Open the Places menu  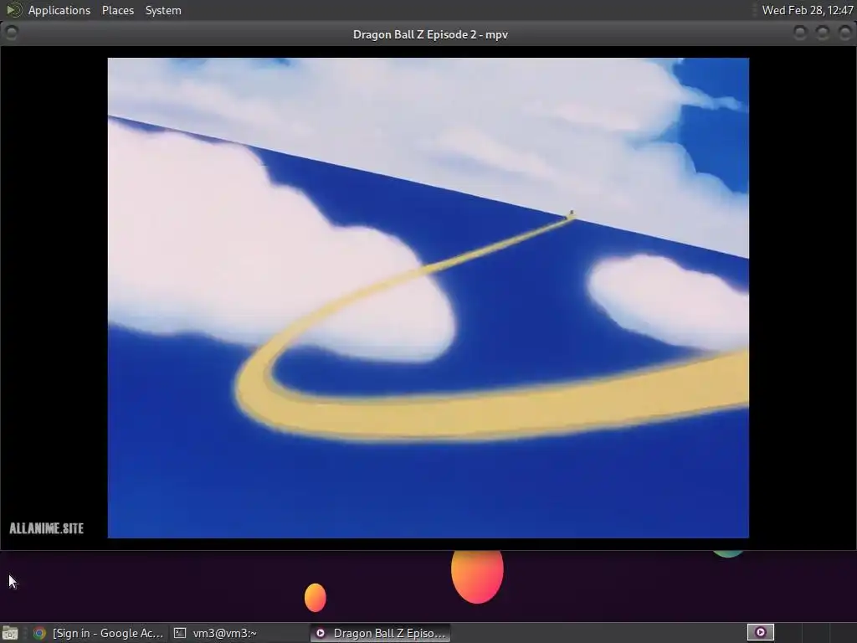(117, 10)
